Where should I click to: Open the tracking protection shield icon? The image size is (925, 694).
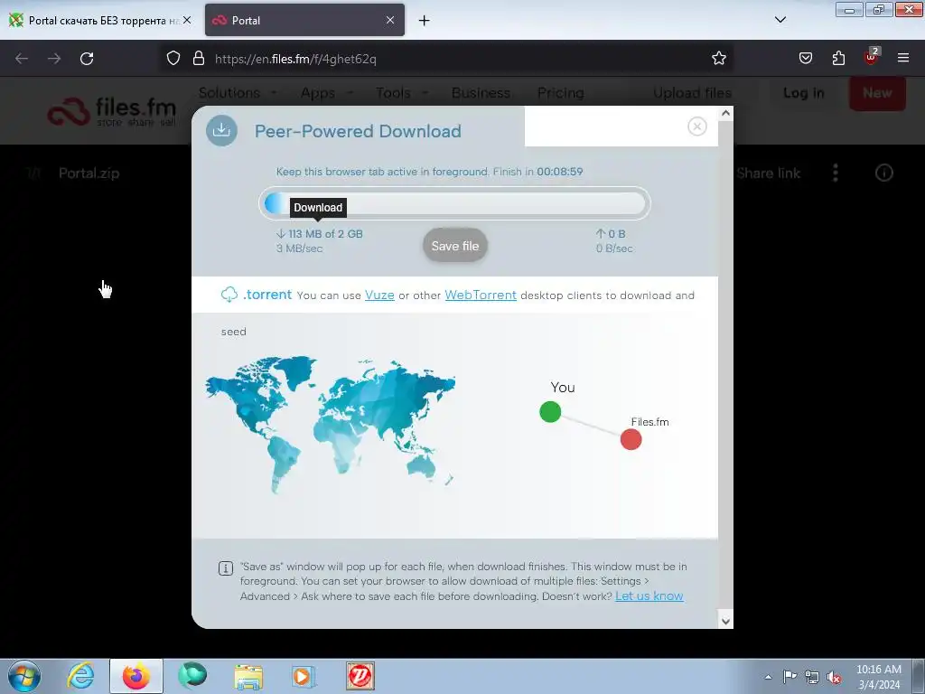(173, 59)
